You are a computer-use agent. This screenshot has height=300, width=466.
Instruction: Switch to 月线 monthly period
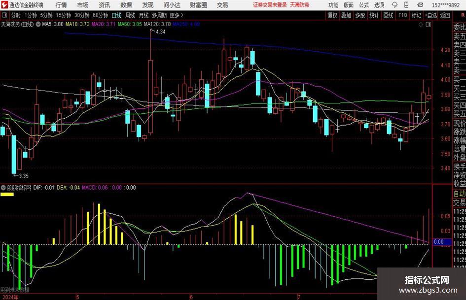144,15
